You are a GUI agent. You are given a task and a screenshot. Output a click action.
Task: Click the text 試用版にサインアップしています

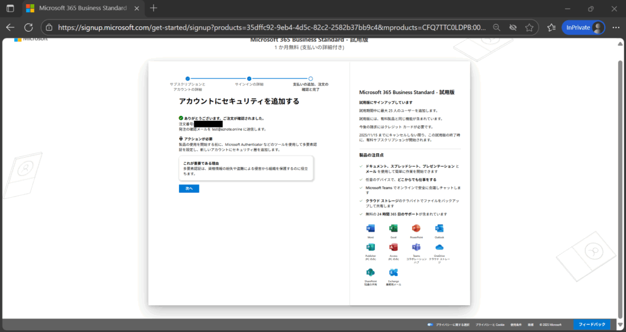(x=386, y=103)
